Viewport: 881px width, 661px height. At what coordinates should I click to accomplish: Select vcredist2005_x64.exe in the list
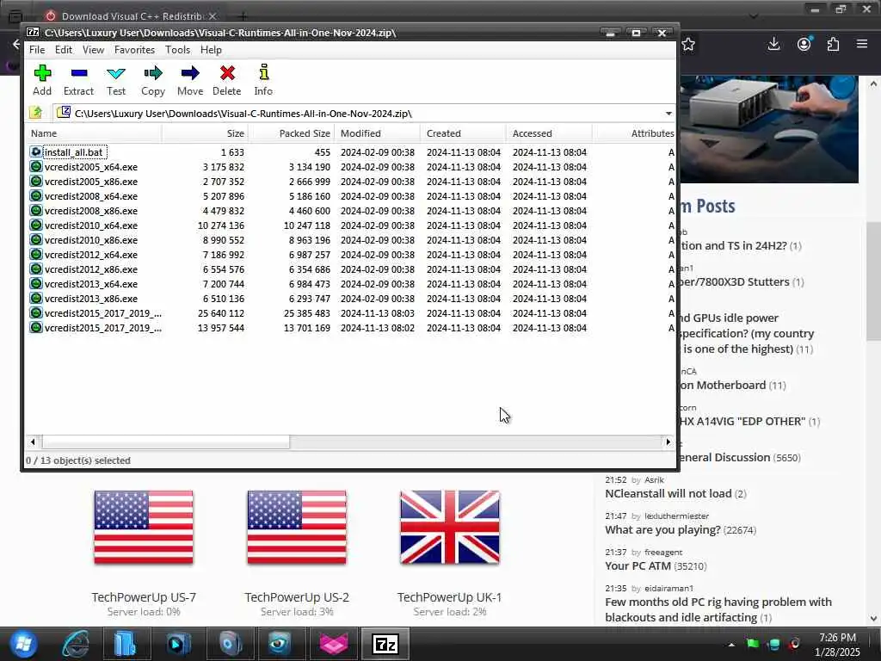pos(91,167)
